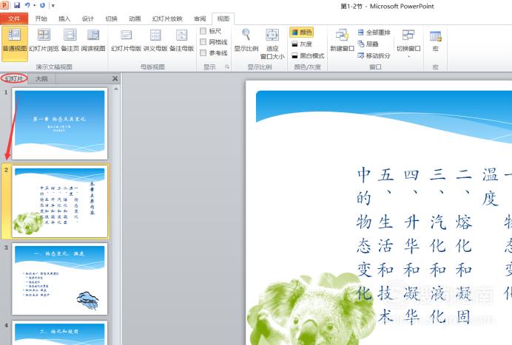
Task: Switch to the 幻灯片放映 ribbon tab
Action: tap(167, 19)
